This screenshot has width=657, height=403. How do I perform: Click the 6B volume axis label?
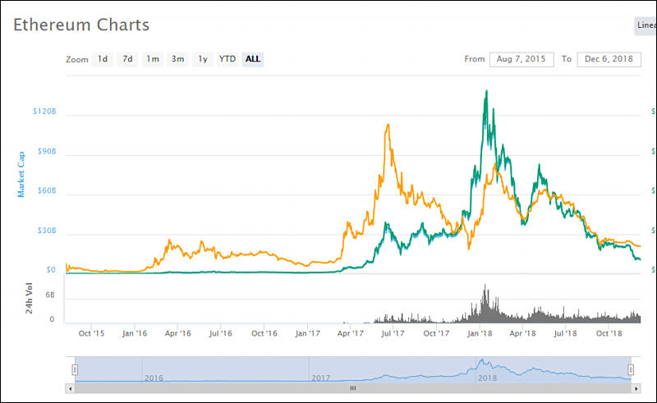50,295
